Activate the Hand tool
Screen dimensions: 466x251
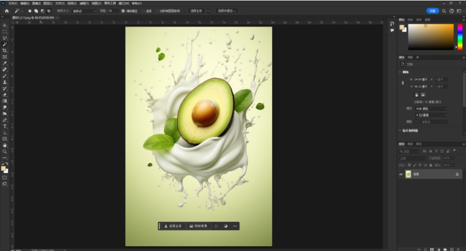pos(5,145)
